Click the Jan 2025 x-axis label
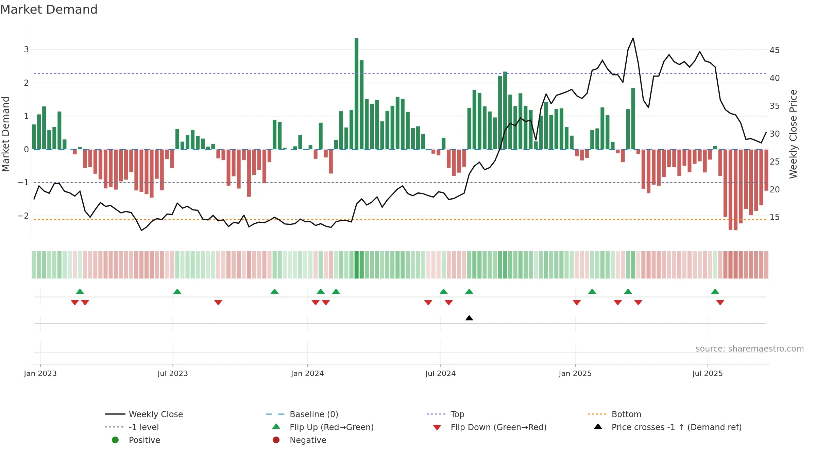 575,374
